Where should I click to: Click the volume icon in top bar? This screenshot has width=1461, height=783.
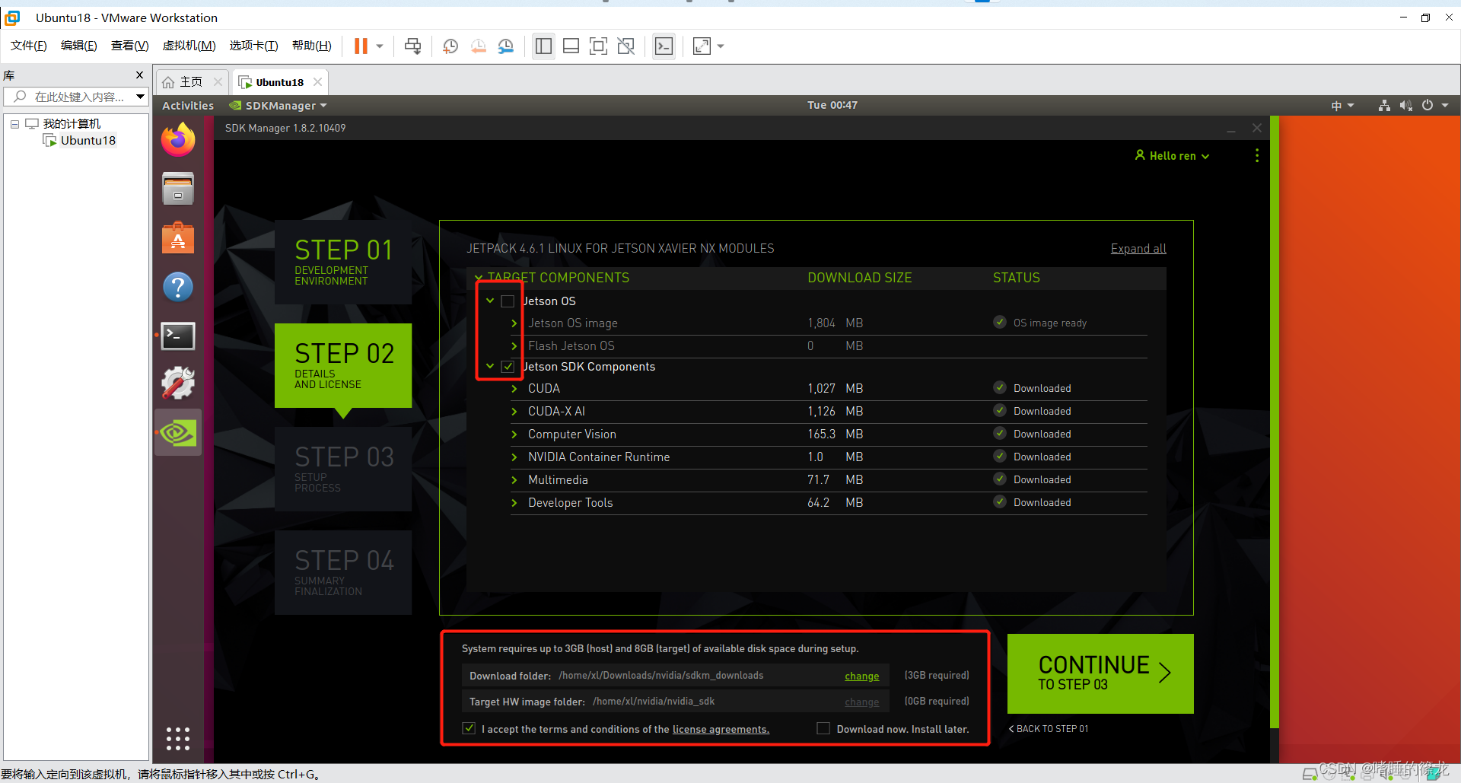pos(1405,106)
